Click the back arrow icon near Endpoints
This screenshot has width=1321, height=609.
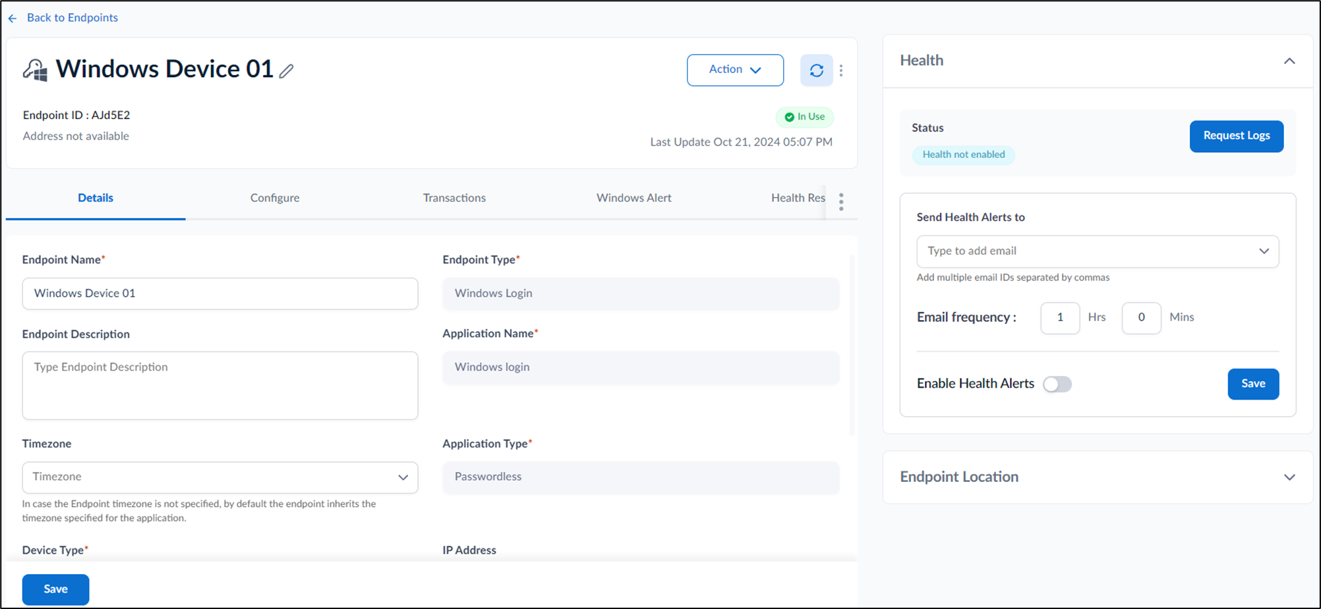click(x=13, y=18)
